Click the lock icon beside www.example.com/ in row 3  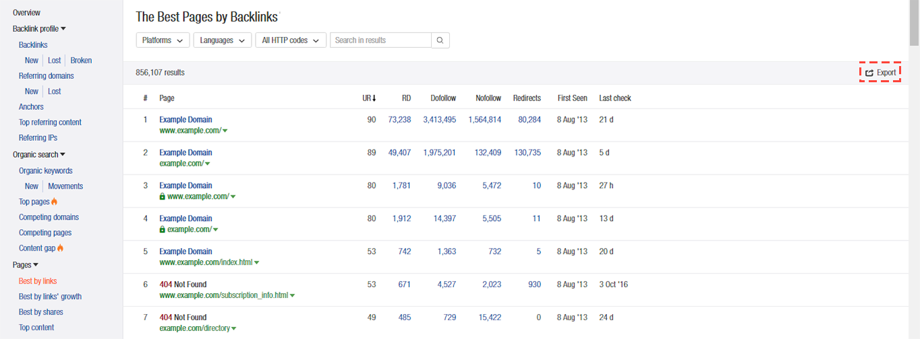[x=162, y=197]
